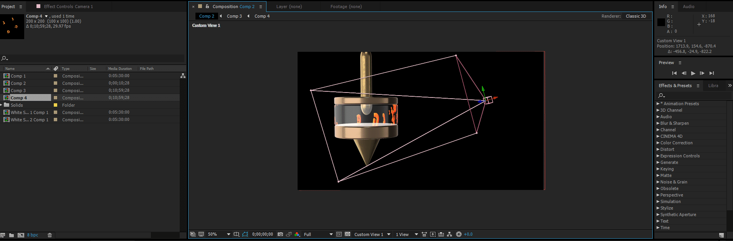Delete selected item with the trash icon

pos(50,235)
